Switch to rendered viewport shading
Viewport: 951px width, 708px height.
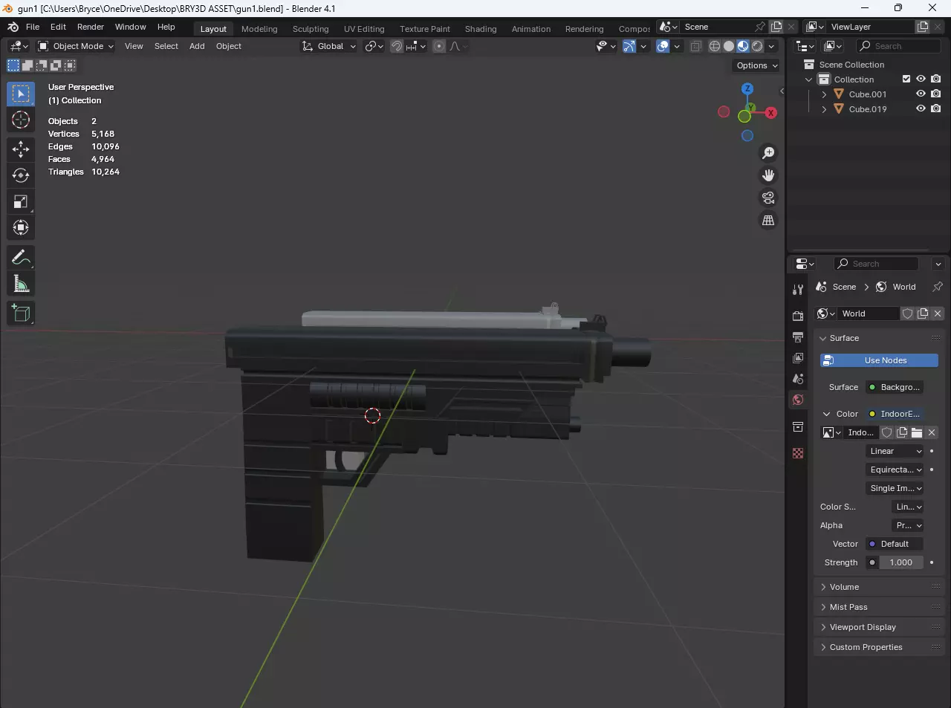pos(757,46)
